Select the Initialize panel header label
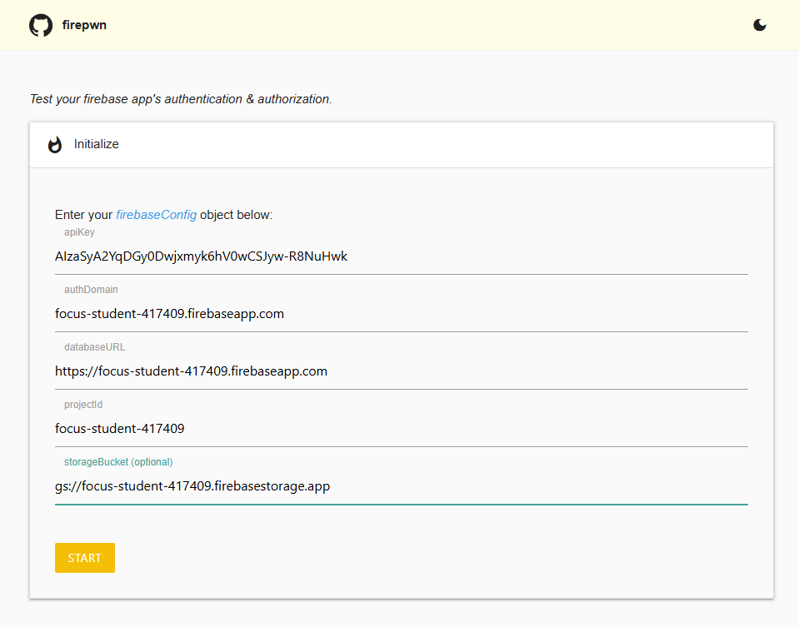The height and width of the screenshot is (627, 799). (x=97, y=144)
